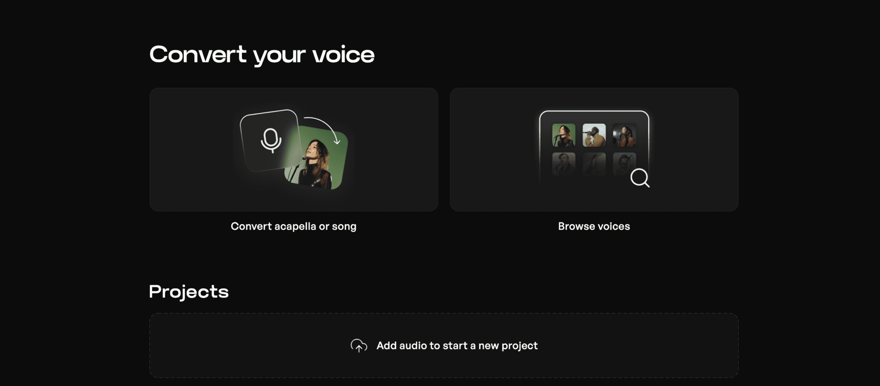Click the upload cloud icon in Projects
The width and height of the screenshot is (880, 386).
coord(358,345)
